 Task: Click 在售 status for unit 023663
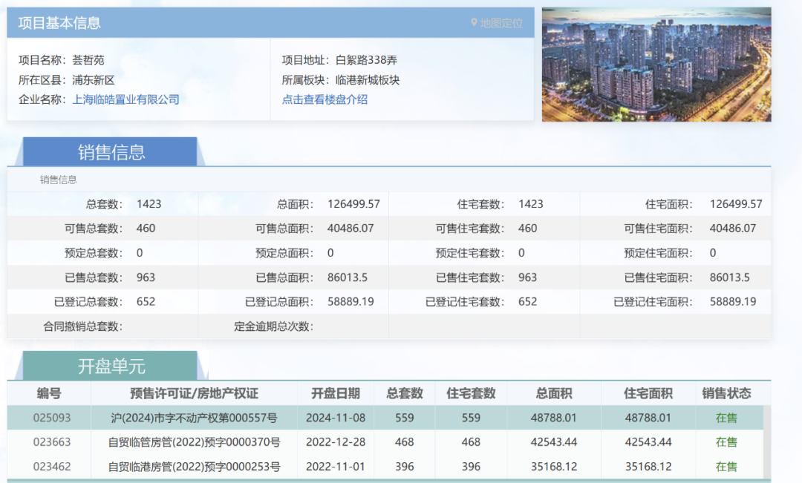(x=726, y=442)
